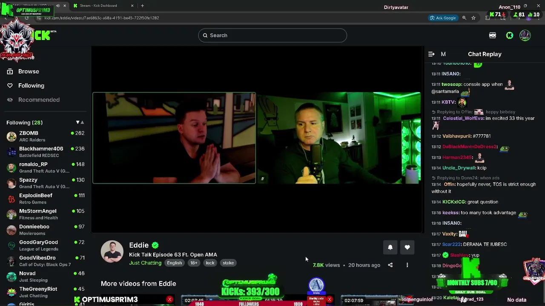
Task: Open ExplodinBeef channel in sidebar
Action: [45, 198]
